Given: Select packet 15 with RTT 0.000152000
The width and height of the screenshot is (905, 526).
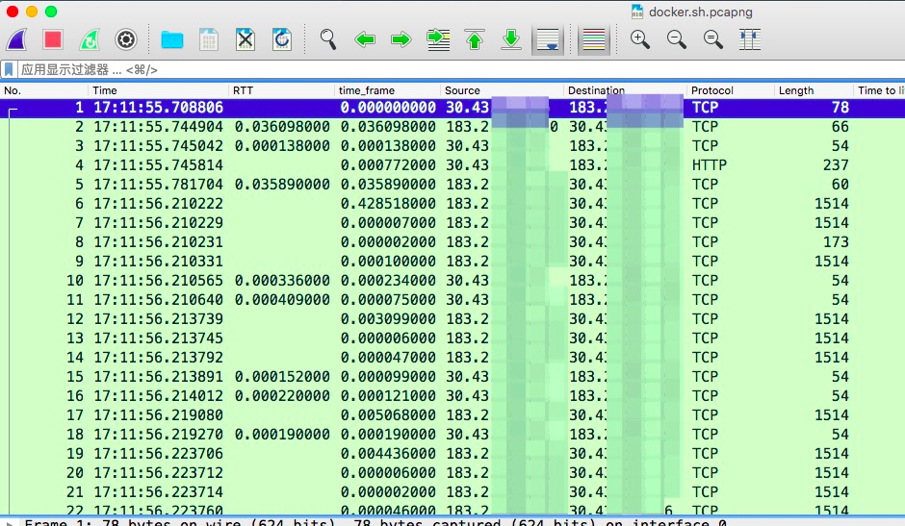Looking at the screenshot, I should tap(452, 377).
